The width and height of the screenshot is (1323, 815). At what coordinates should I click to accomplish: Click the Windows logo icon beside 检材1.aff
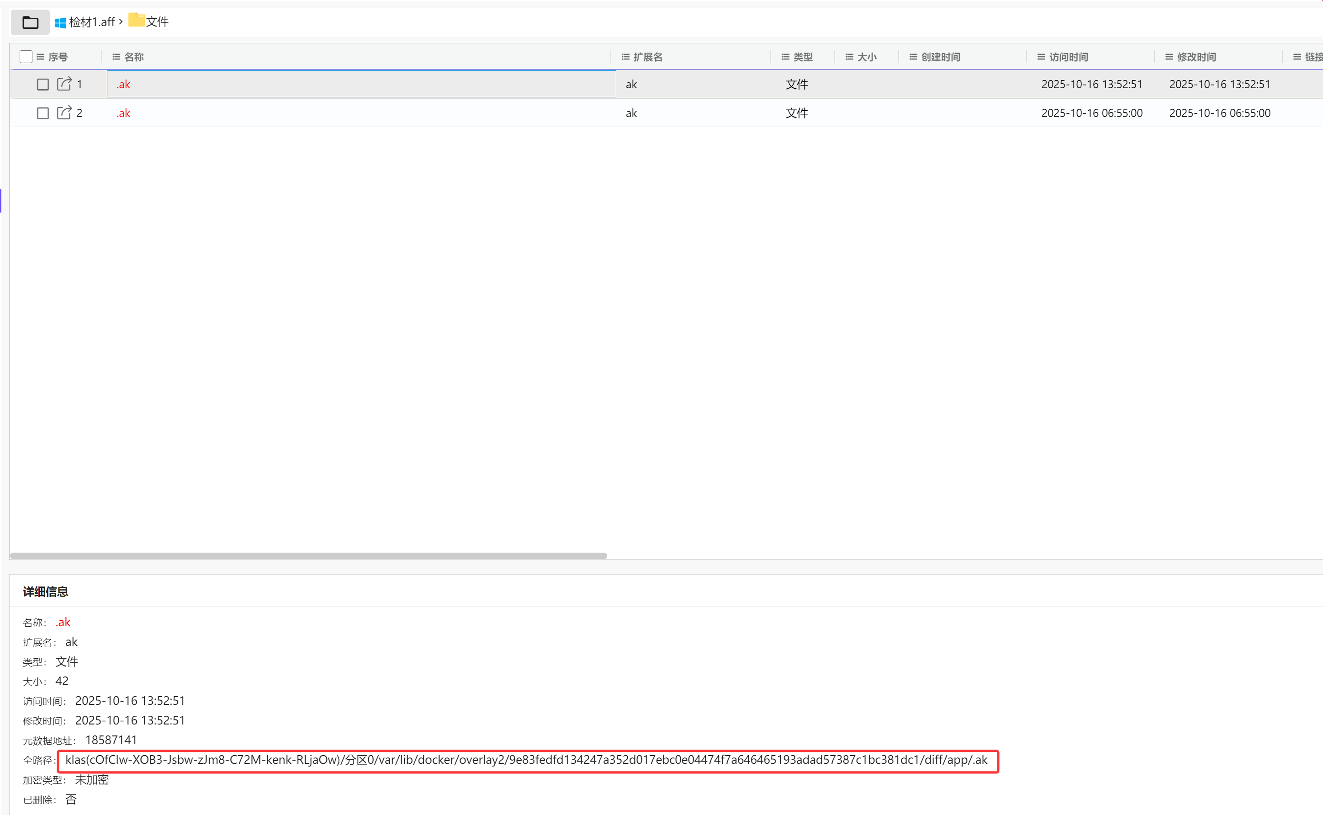tap(60, 22)
